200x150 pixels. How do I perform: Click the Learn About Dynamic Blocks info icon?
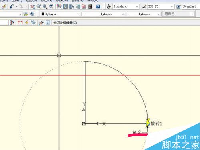(48, 22)
